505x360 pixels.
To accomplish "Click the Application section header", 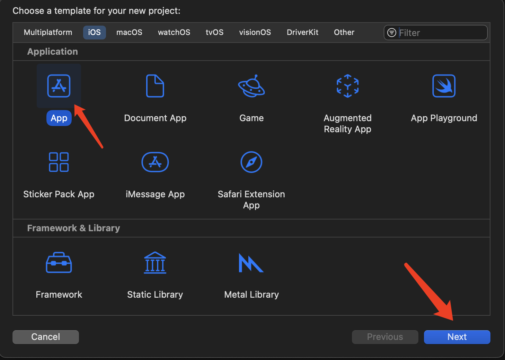I will click(x=53, y=52).
